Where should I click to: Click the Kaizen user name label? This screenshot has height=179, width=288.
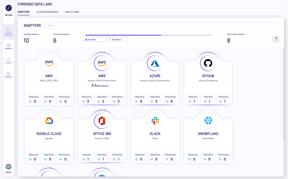coord(9,172)
